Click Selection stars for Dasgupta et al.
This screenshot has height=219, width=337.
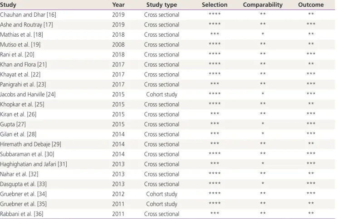[x=215, y=183]
